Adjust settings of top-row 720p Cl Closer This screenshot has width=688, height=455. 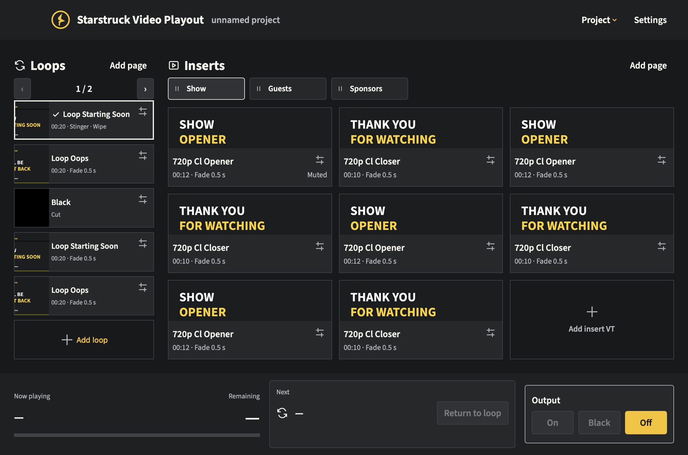(491, 160)
